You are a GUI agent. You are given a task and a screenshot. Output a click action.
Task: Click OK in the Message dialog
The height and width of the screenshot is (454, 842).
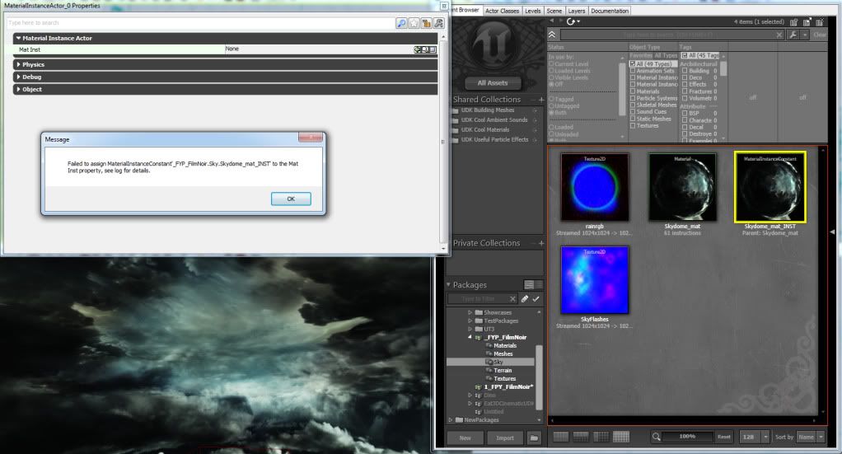coord(291,199)
